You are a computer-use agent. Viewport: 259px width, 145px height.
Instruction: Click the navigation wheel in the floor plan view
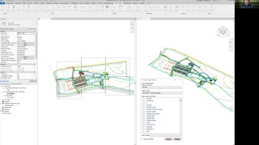point(132,24)
